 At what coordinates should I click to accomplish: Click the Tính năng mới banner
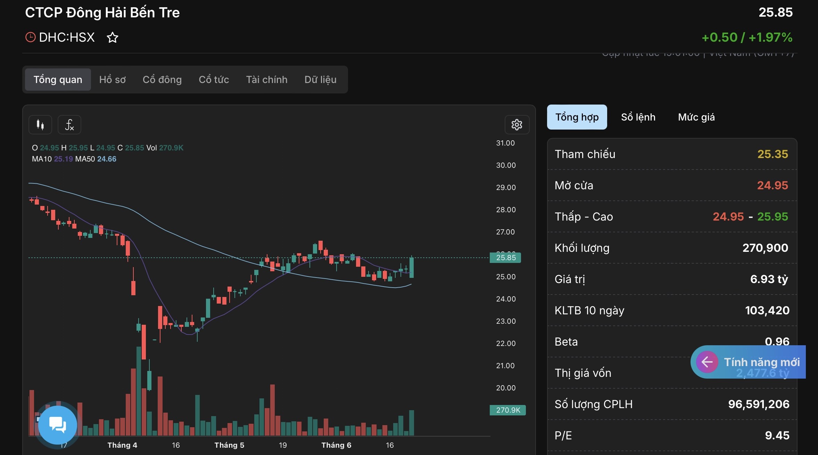[761, 362]
